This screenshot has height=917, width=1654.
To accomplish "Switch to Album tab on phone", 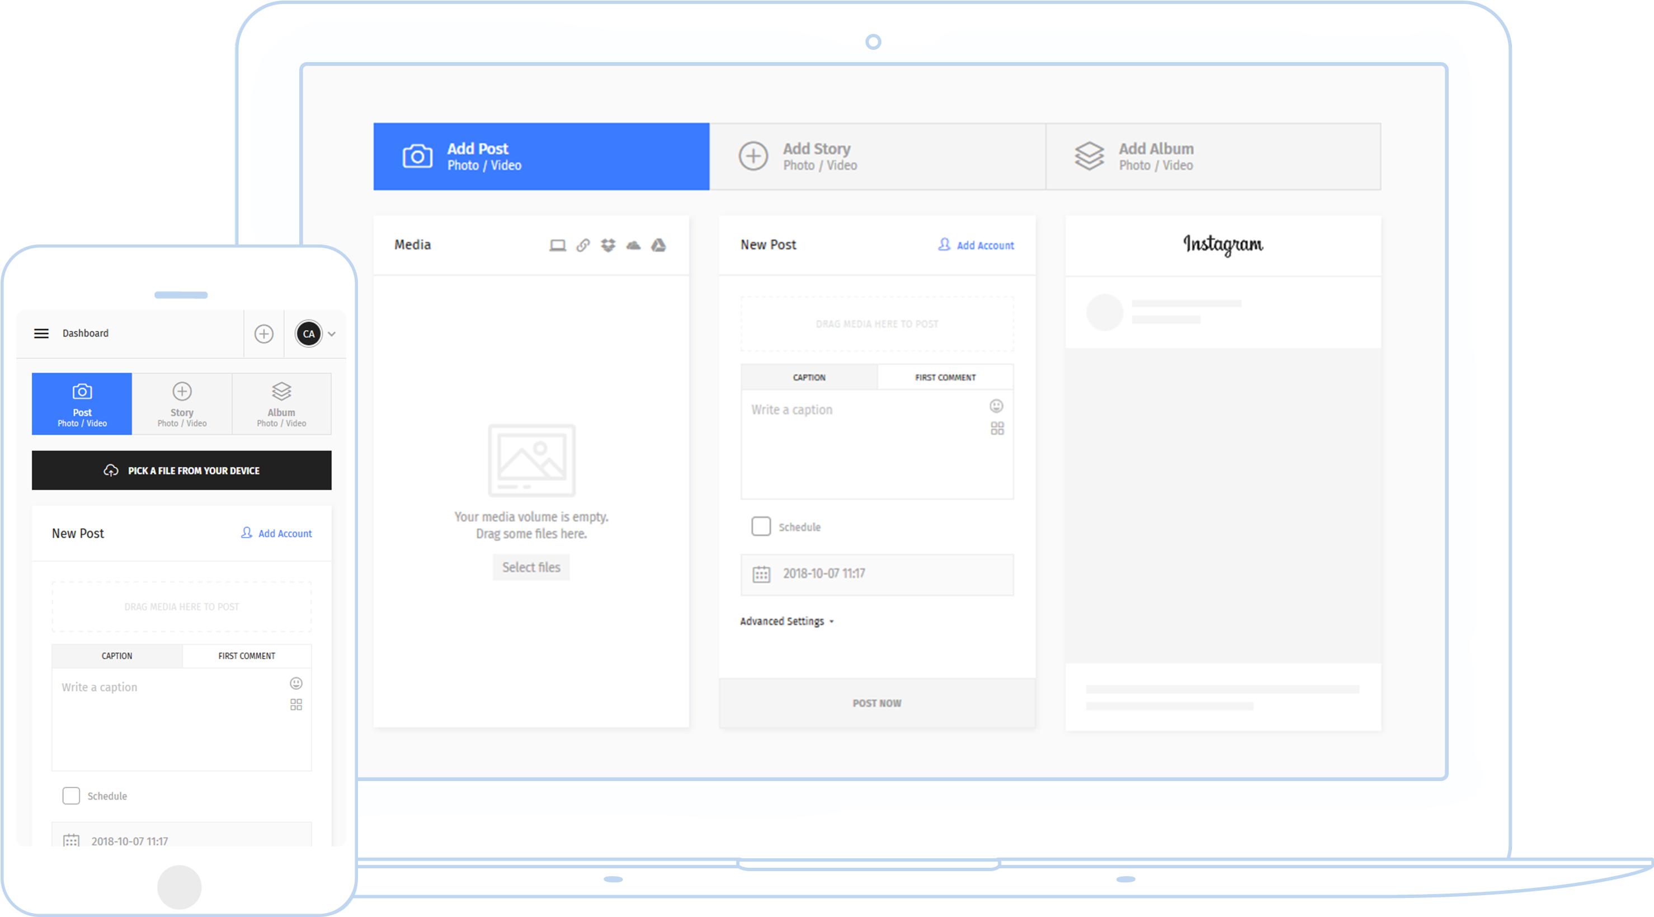I will 282,404.
